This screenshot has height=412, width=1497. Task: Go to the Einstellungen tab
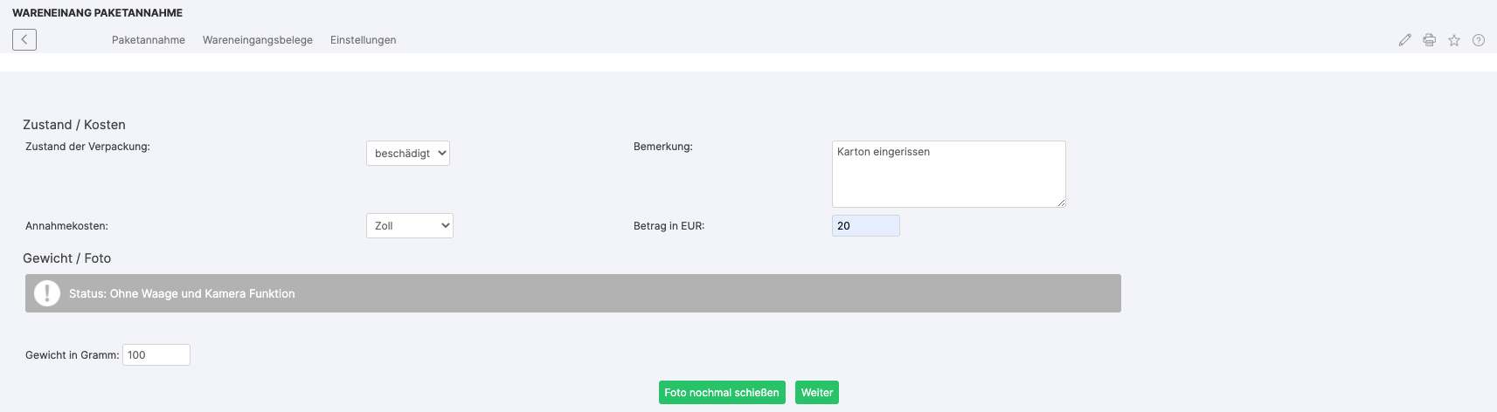[363, 40]
